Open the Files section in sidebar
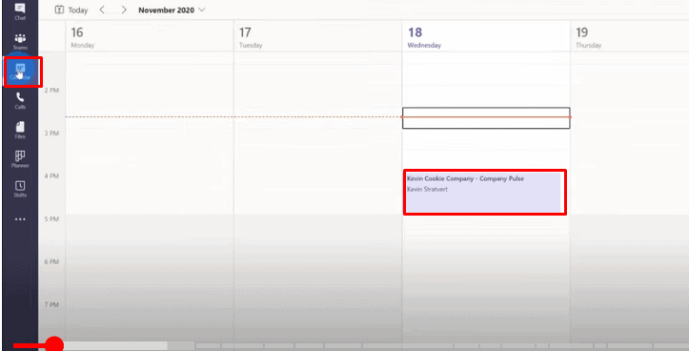The width and height of the screenshot is (689, 351). click(x=20, y=131)
